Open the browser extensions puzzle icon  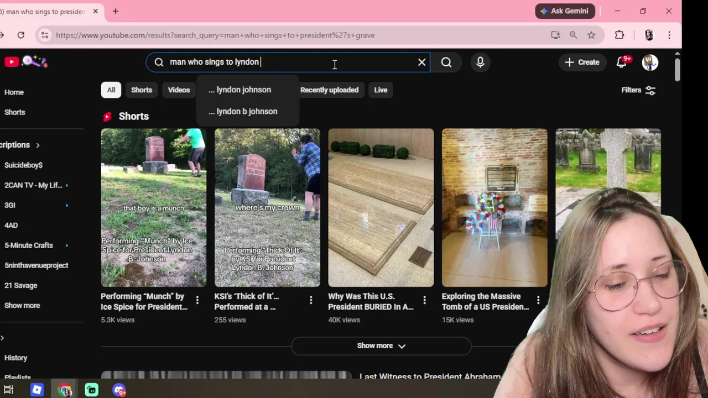point(619,35)
